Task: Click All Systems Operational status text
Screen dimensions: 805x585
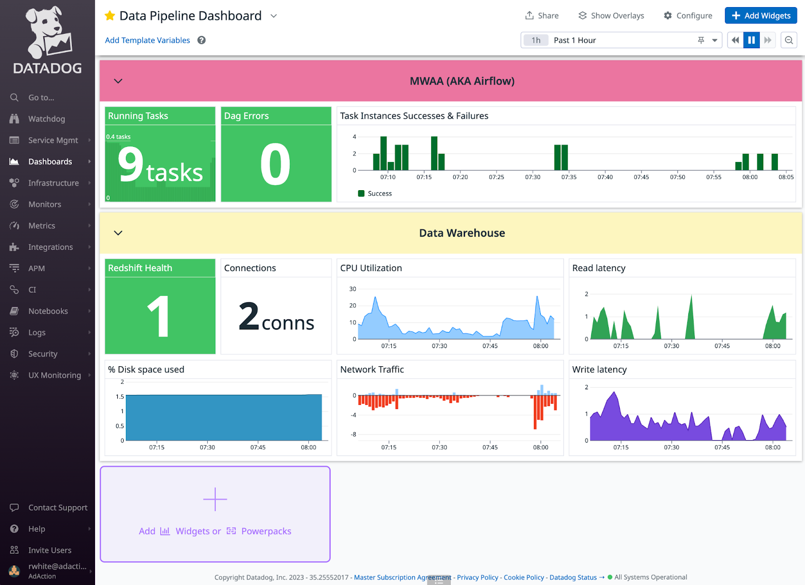Action: click(651, 577)
